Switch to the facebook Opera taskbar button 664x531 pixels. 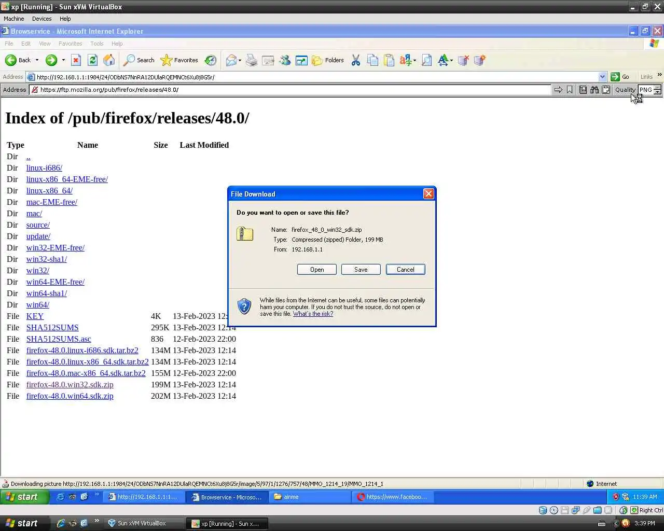point(393,497)
